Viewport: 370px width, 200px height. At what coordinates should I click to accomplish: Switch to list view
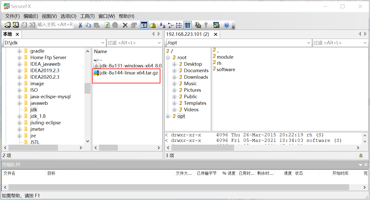(179, 25)
